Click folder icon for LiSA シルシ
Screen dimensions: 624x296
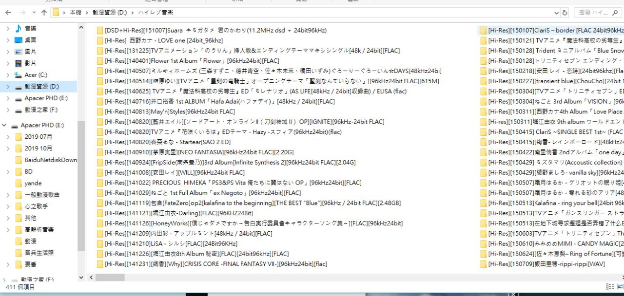coord(100,243)
